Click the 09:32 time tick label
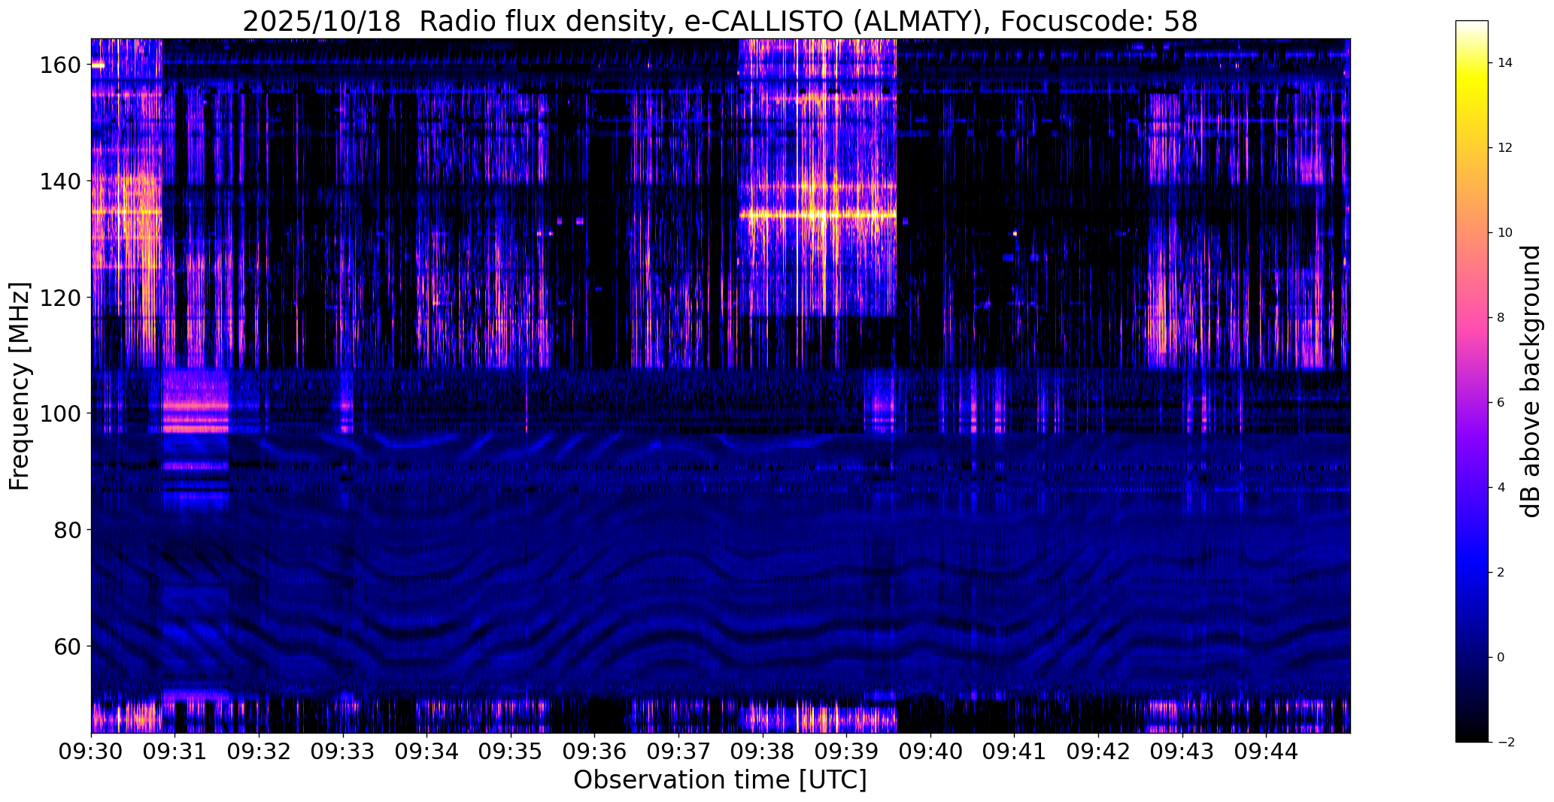 pos(260,751)
